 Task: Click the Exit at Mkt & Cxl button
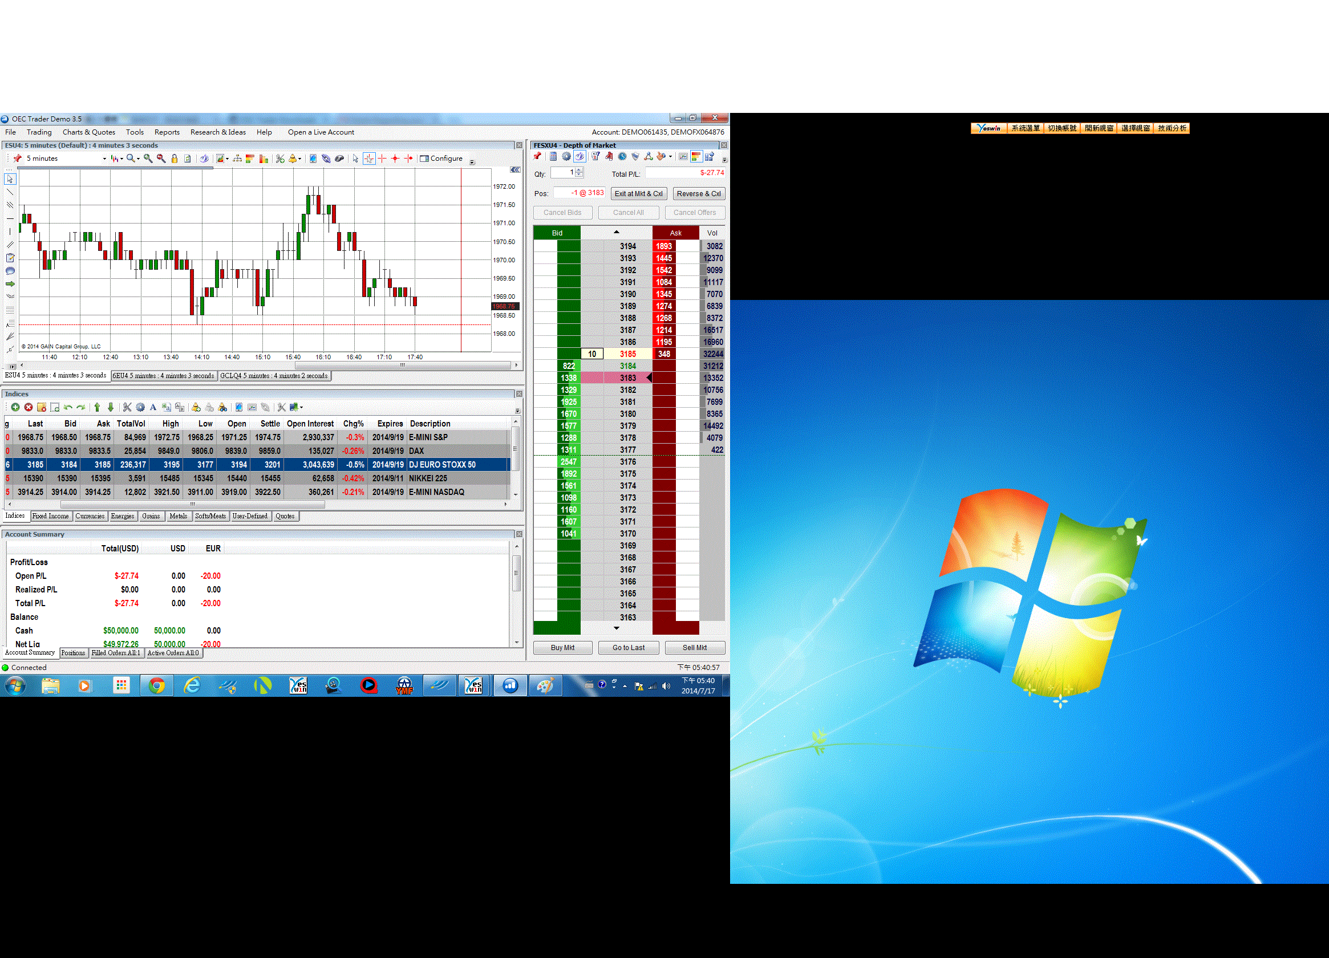639,194
